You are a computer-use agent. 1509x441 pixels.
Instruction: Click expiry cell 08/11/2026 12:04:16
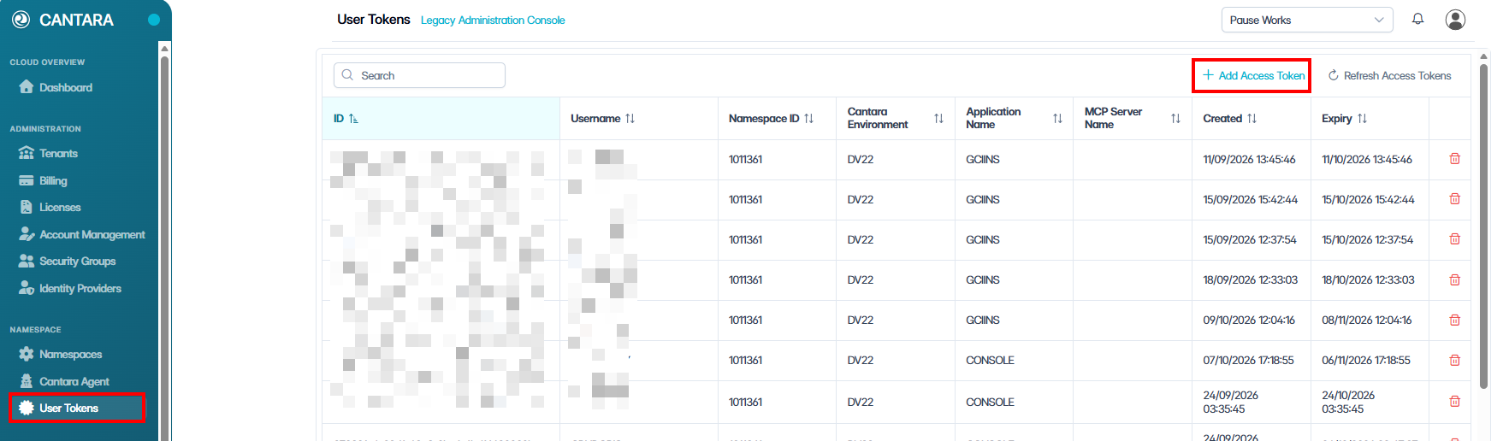[x=1367, y=320]
